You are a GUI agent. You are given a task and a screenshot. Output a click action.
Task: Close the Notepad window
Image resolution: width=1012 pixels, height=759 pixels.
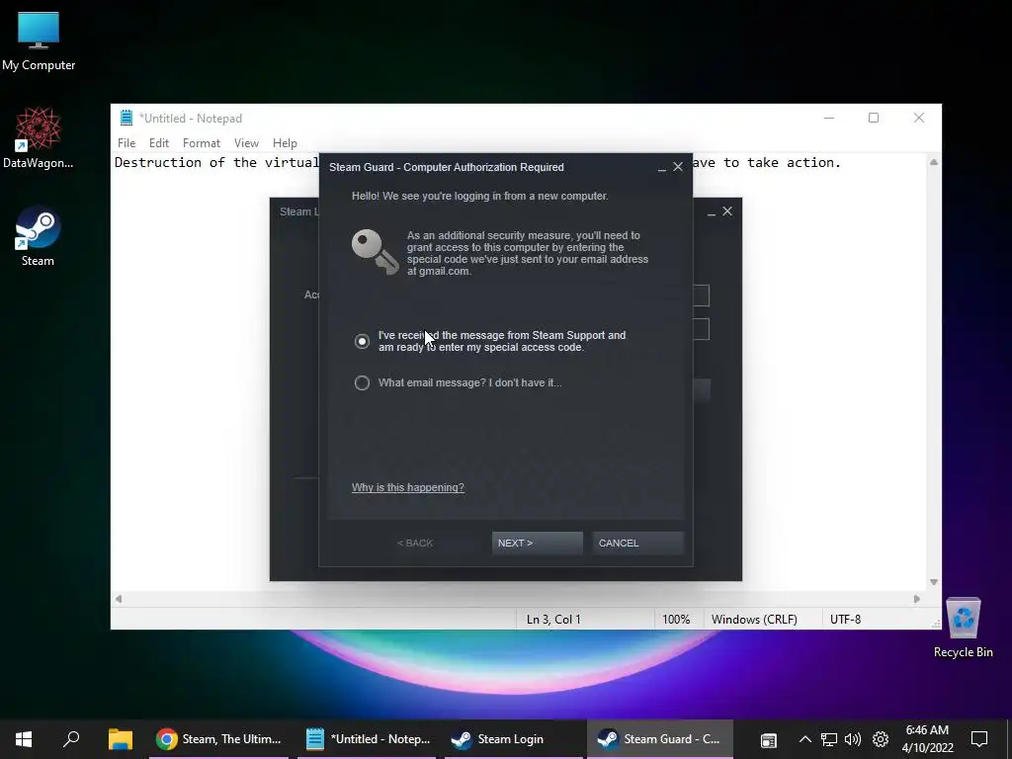click(x=919, y=118)
